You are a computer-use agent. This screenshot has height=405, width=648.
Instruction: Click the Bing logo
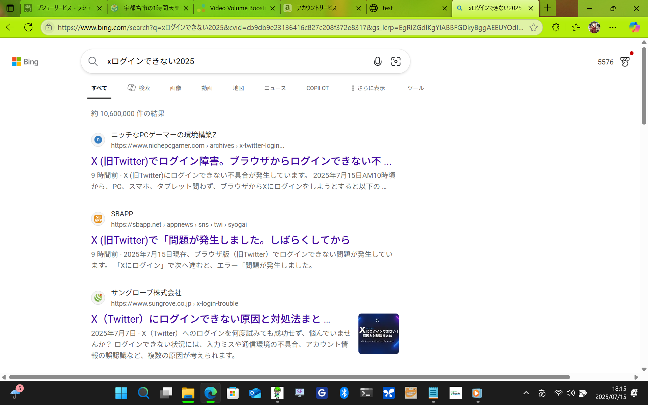(25, 62)
